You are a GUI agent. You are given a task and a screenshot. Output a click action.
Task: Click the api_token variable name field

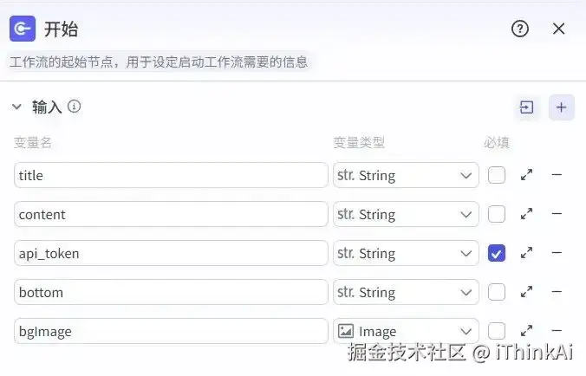[x=171, y=253]
